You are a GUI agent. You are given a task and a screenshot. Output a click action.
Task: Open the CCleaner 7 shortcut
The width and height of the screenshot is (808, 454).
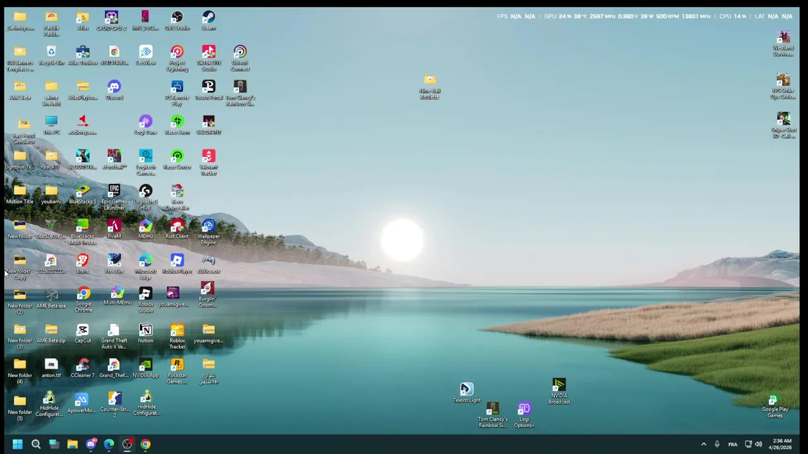(83, 368)
